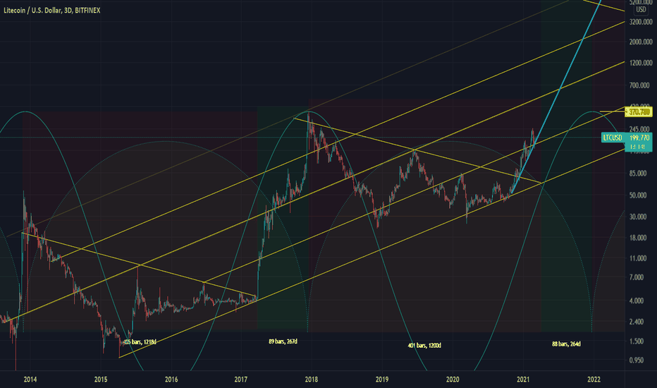Screen dimensions: 657x388
Task: Click the 2022 label on time axis
Action: 594,380
